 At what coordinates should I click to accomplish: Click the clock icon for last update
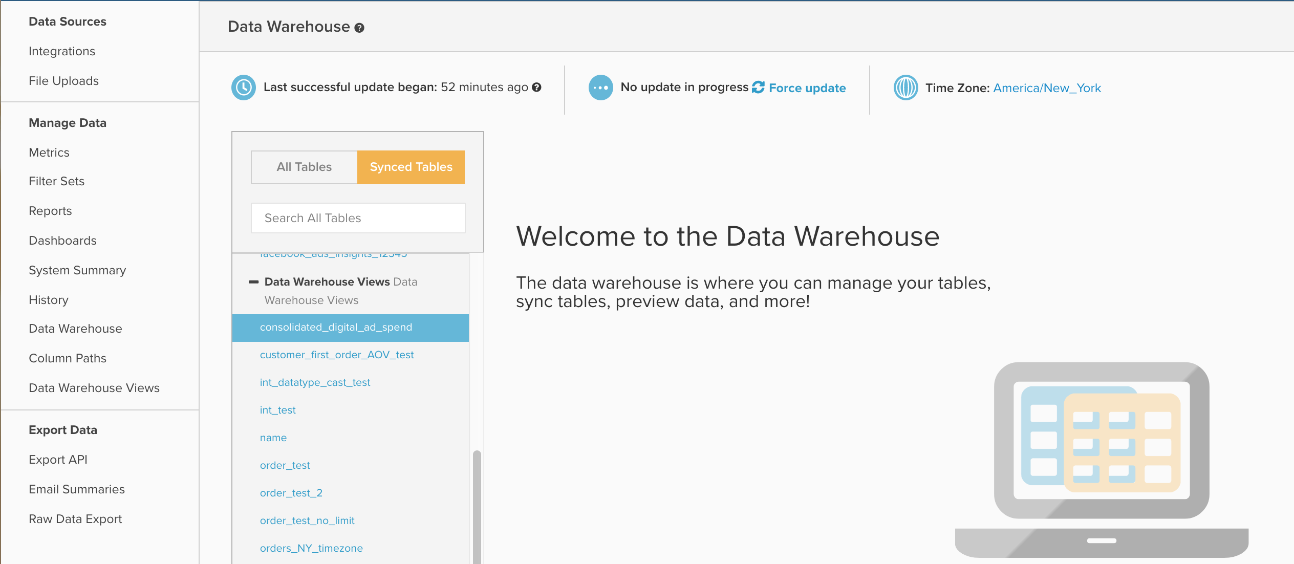click(244, 88)
